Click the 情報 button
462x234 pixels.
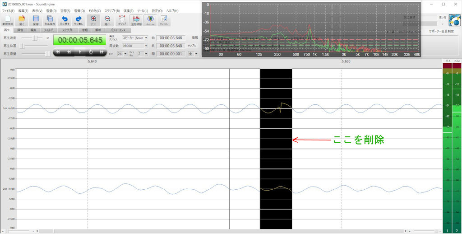(195, 38)
